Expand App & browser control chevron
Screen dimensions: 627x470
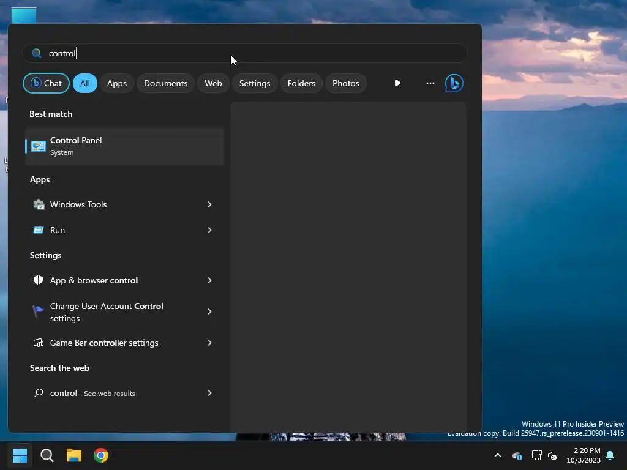tap(209, 280)
